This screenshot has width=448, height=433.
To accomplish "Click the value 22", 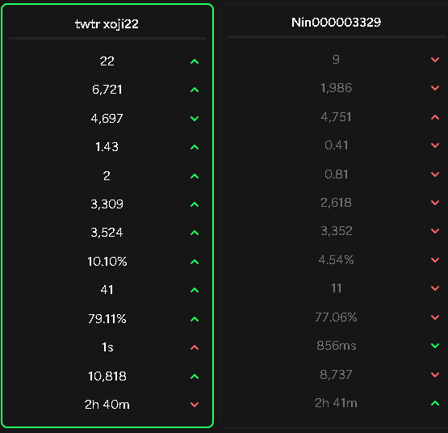I will pyautogui.click(x=107, y=61).
